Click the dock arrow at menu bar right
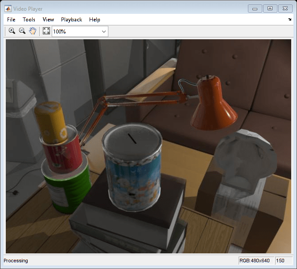 pyautogui.click(x=289, y=19)
